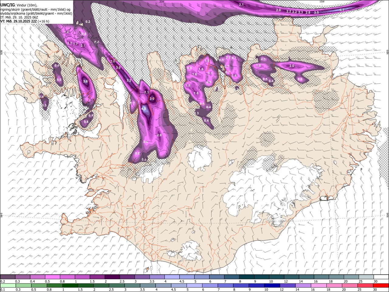
Task: Click the 66N latitude label on right edge
Action: coord(387,52)
